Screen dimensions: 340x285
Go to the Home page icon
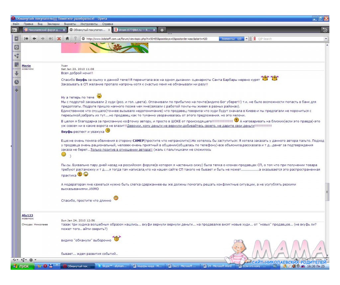tap(67, 39)
